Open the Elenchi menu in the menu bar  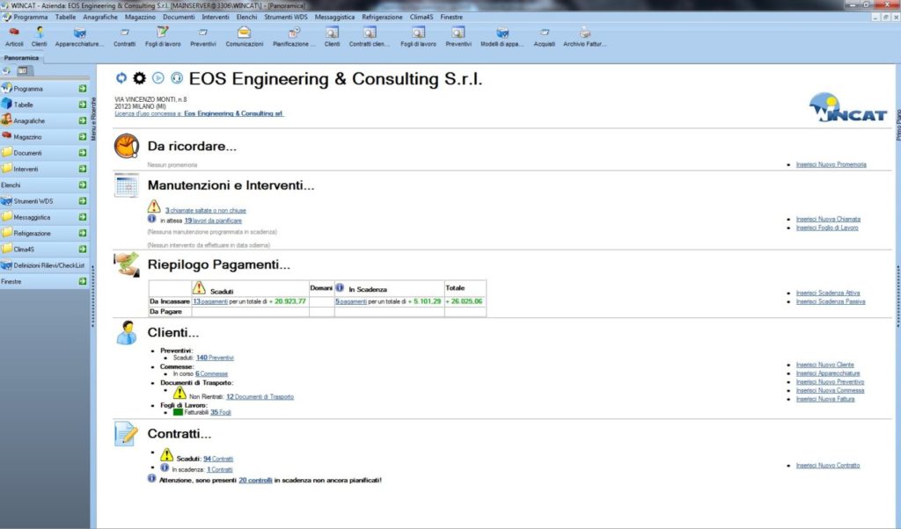click(246, 18)
